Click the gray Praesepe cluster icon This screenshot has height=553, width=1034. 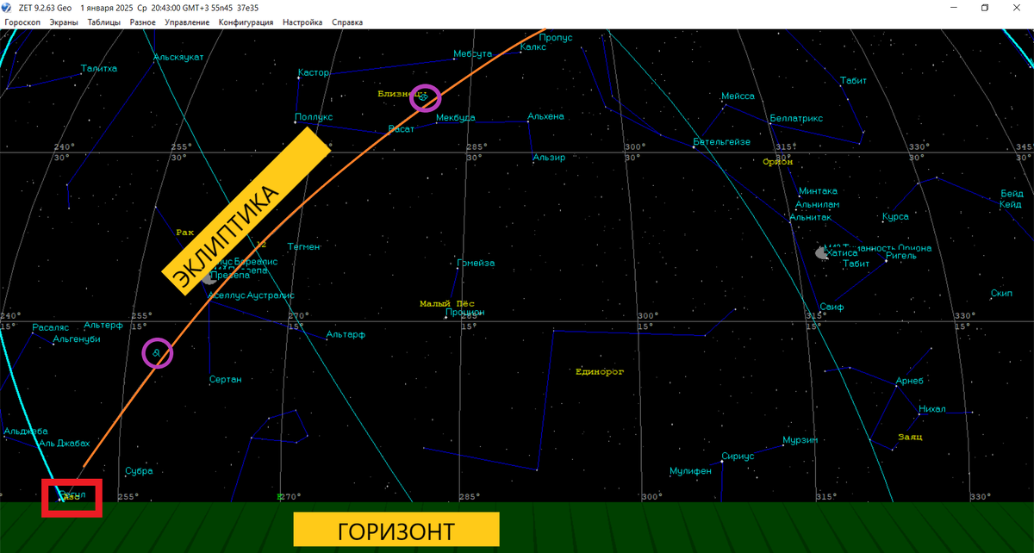(x=209, y=277)
